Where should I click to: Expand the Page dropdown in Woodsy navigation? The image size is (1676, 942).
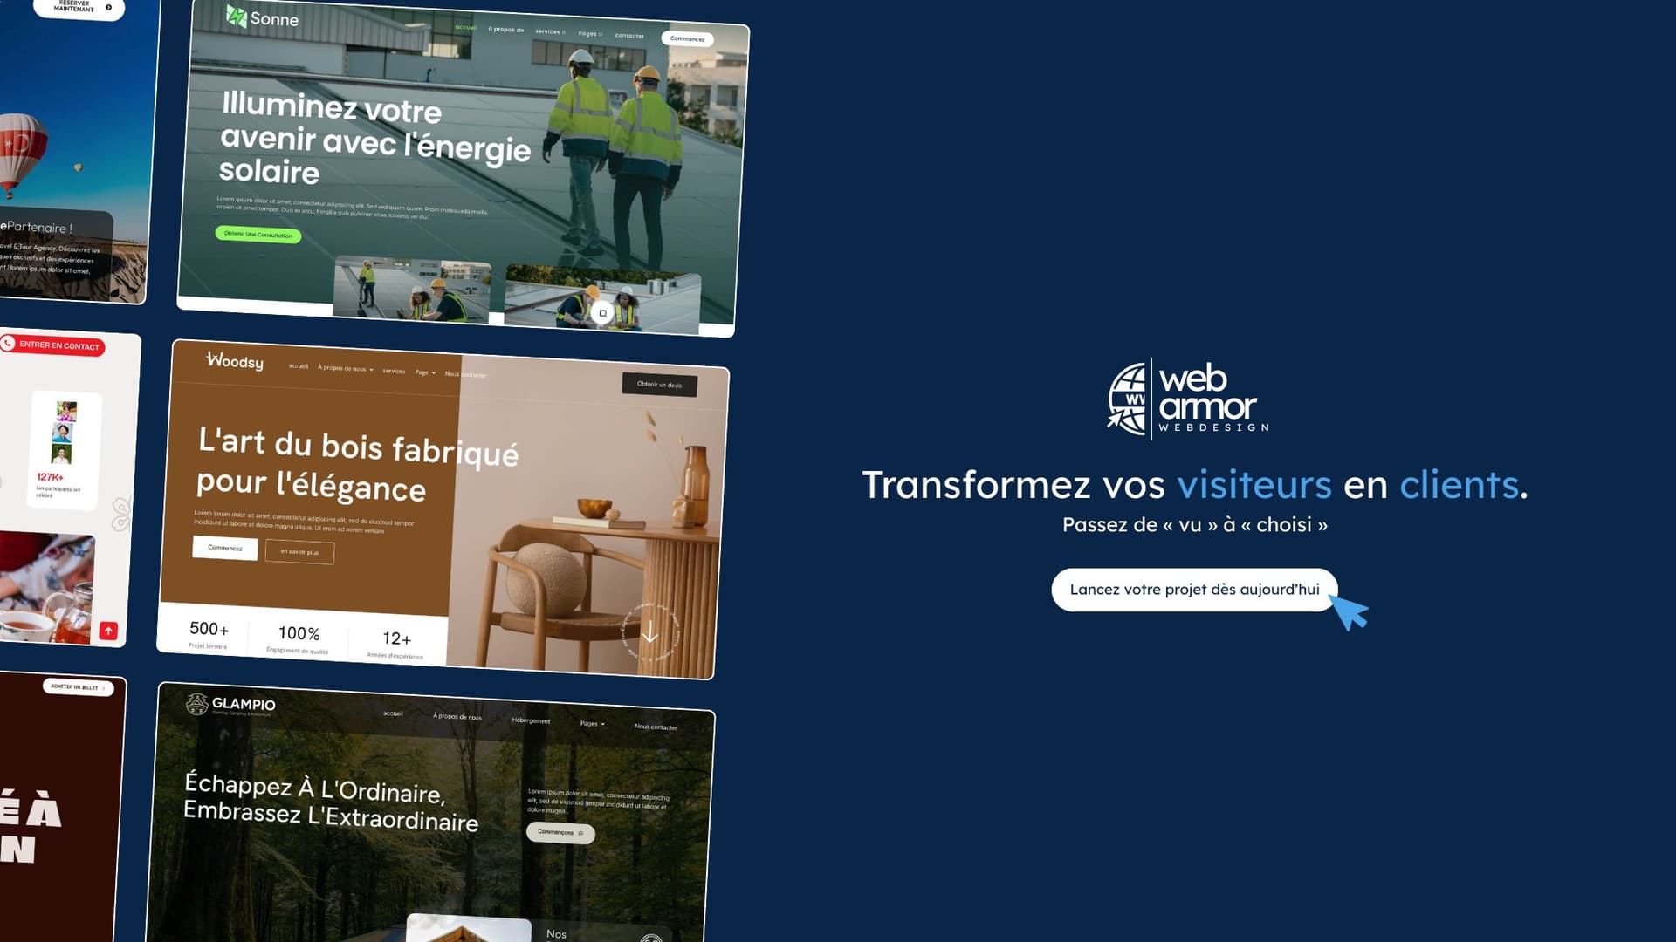pos(425,372)
